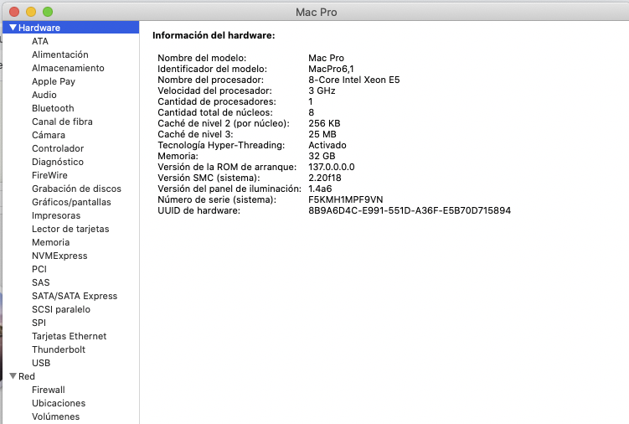Viewport: 629px width, 424px height.
Task: Click boot ROM version 137.0.0.0.0
Action: [x=332, y=167]
